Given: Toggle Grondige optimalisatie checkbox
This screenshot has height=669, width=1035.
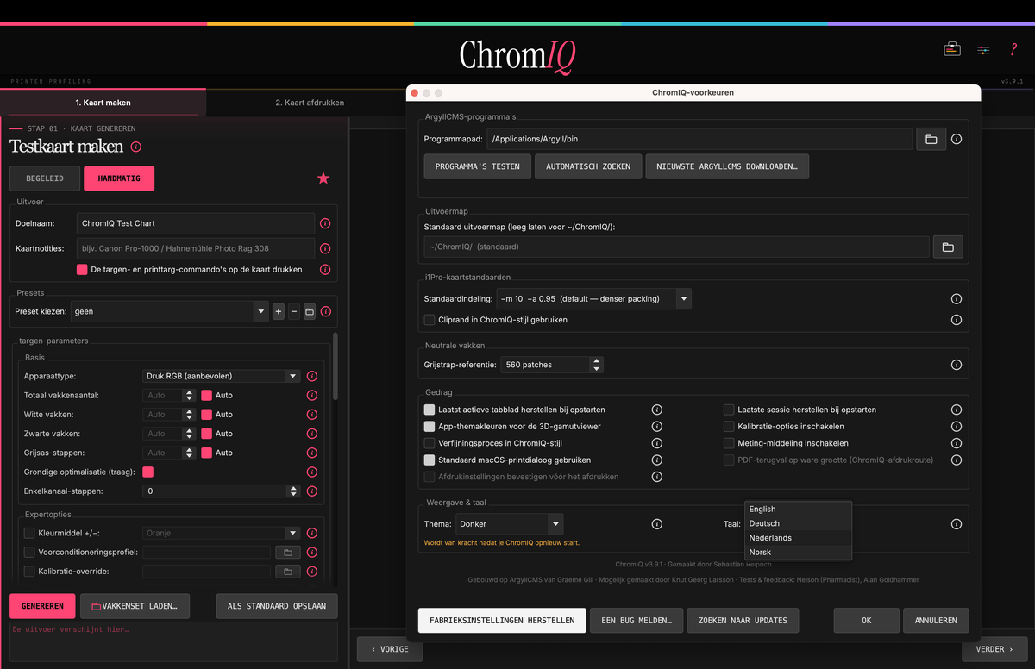Looking at the screenshot, I should 147,472.
